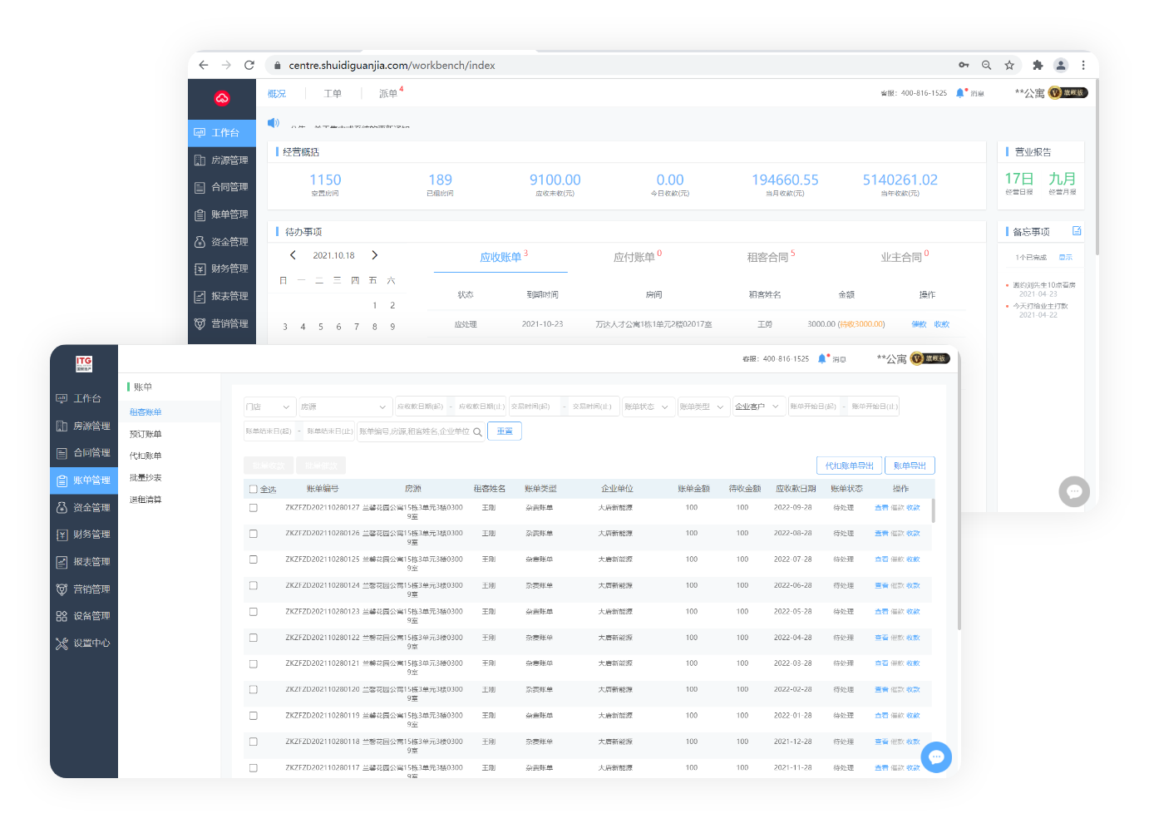The width and height of the screenshot is (1149, 828).
Task: Open the browser extensions puzzle icon
Action: click(x=1038, y=65)
